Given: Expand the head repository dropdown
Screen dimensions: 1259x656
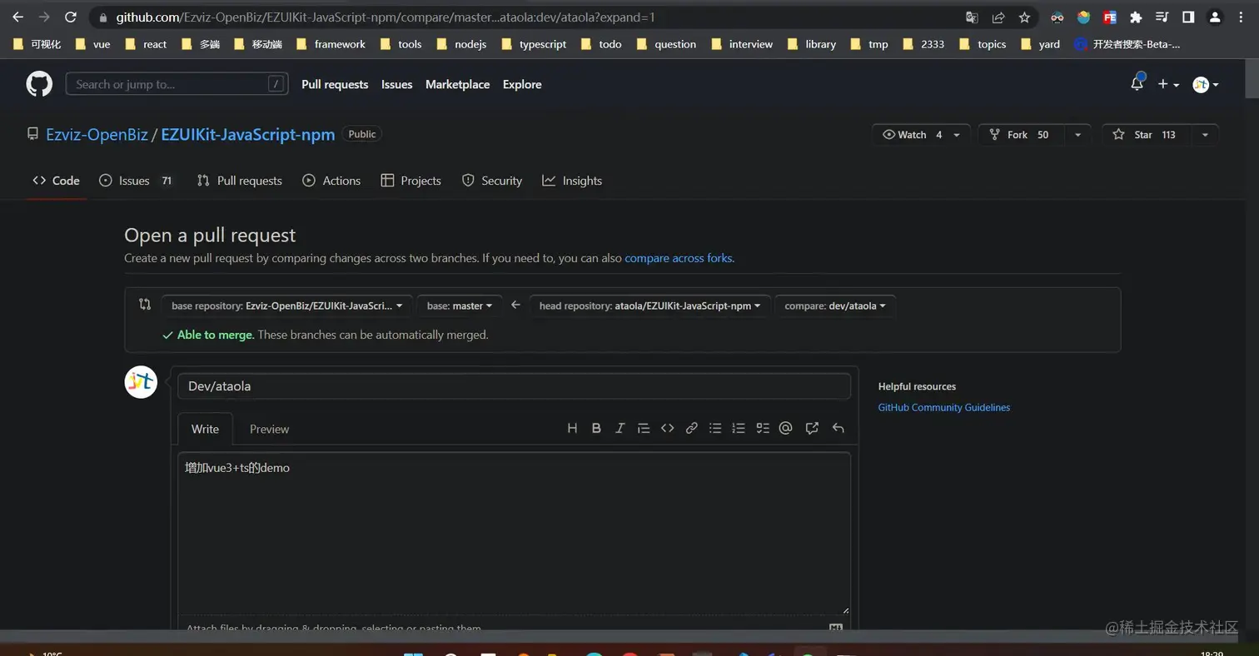Looking at the screenshot, I should click(649, 306).
